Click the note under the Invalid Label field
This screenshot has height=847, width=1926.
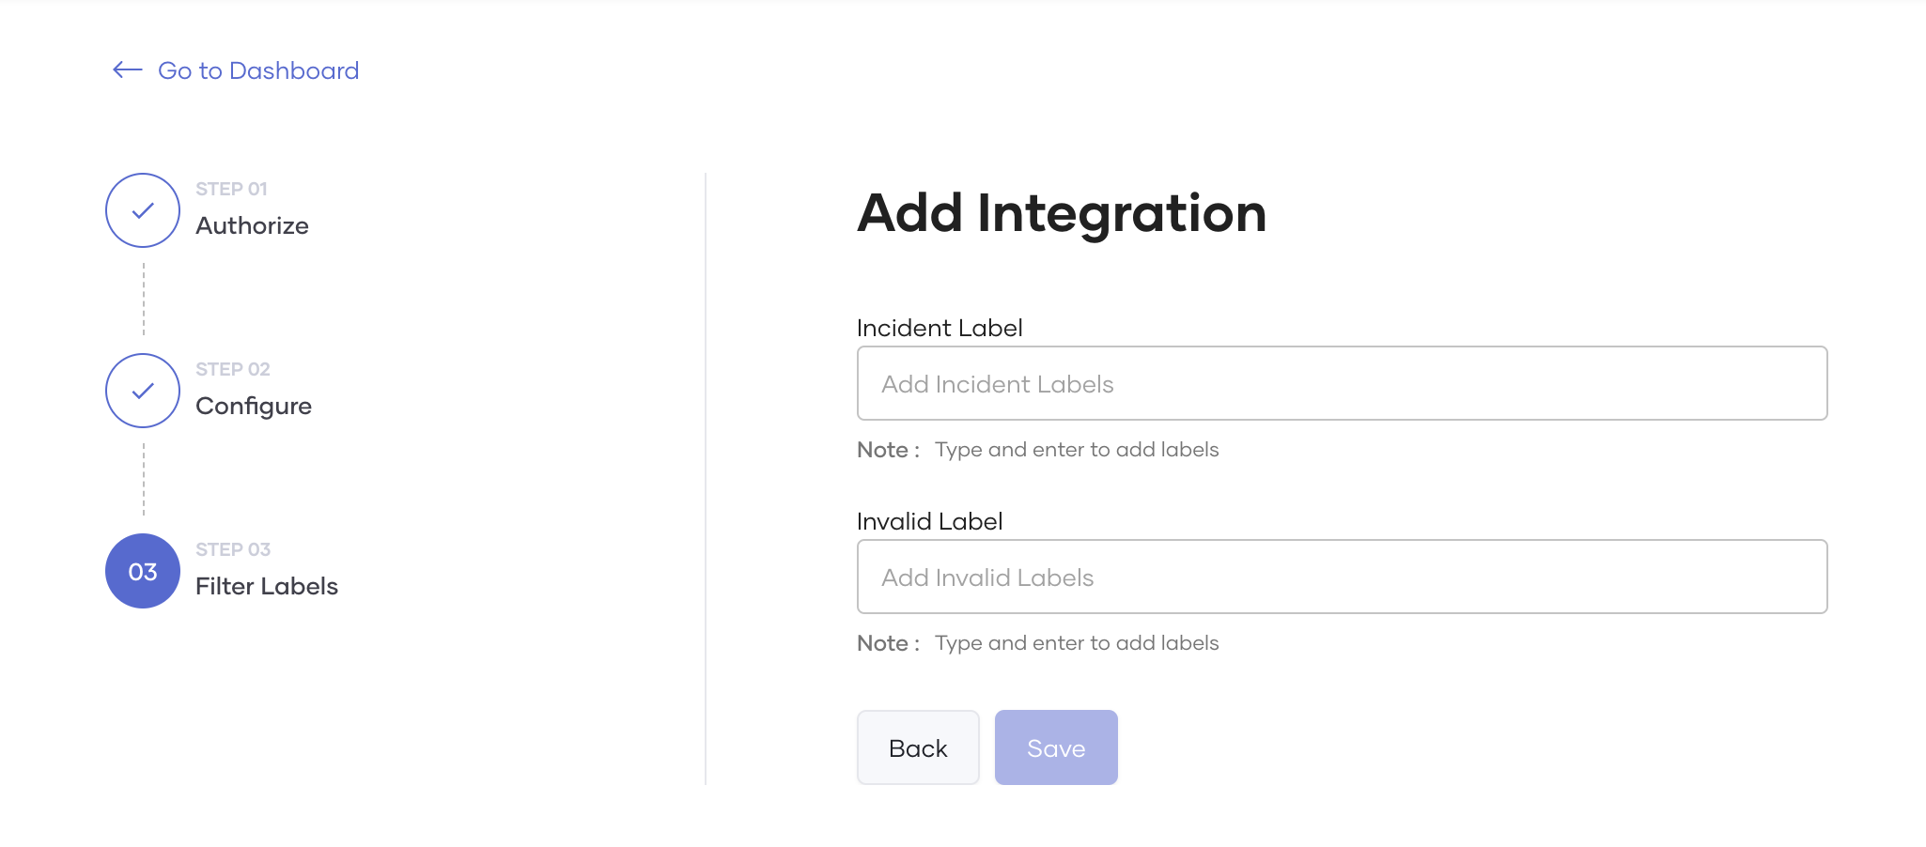1038,643
